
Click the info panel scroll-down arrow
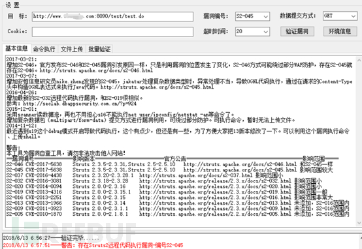pyautogui.click(x=359, y=223)
